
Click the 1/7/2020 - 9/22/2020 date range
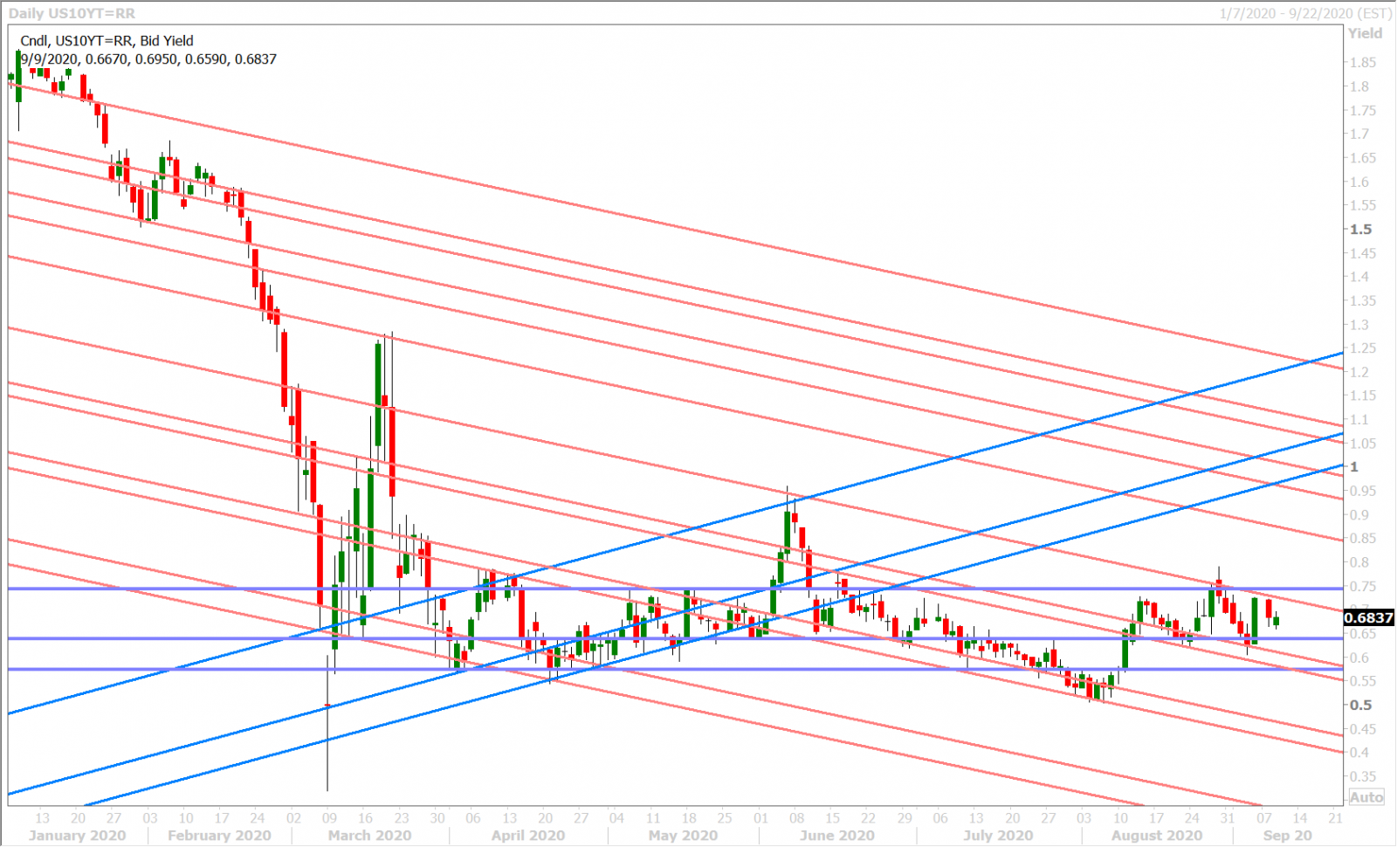coord(1305,13)
